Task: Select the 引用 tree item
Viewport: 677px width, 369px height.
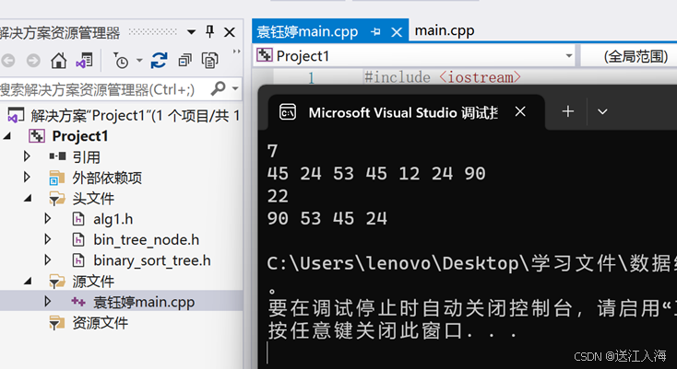Action: (86, 157)
